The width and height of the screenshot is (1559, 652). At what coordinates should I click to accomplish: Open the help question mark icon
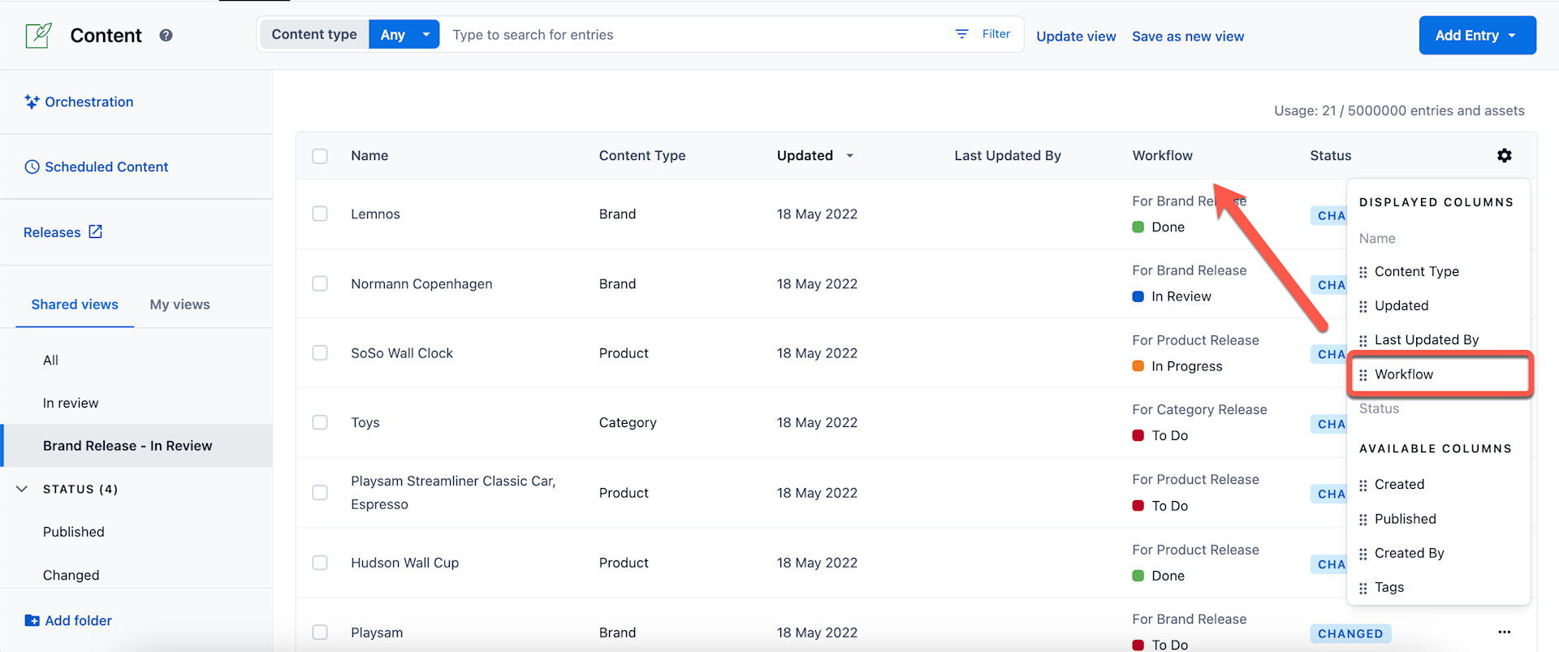click(x=166, y=35)
